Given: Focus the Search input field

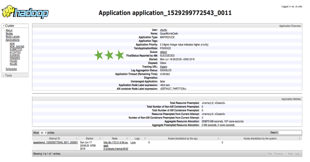Looking at the screenshot, I should (290, 132).
